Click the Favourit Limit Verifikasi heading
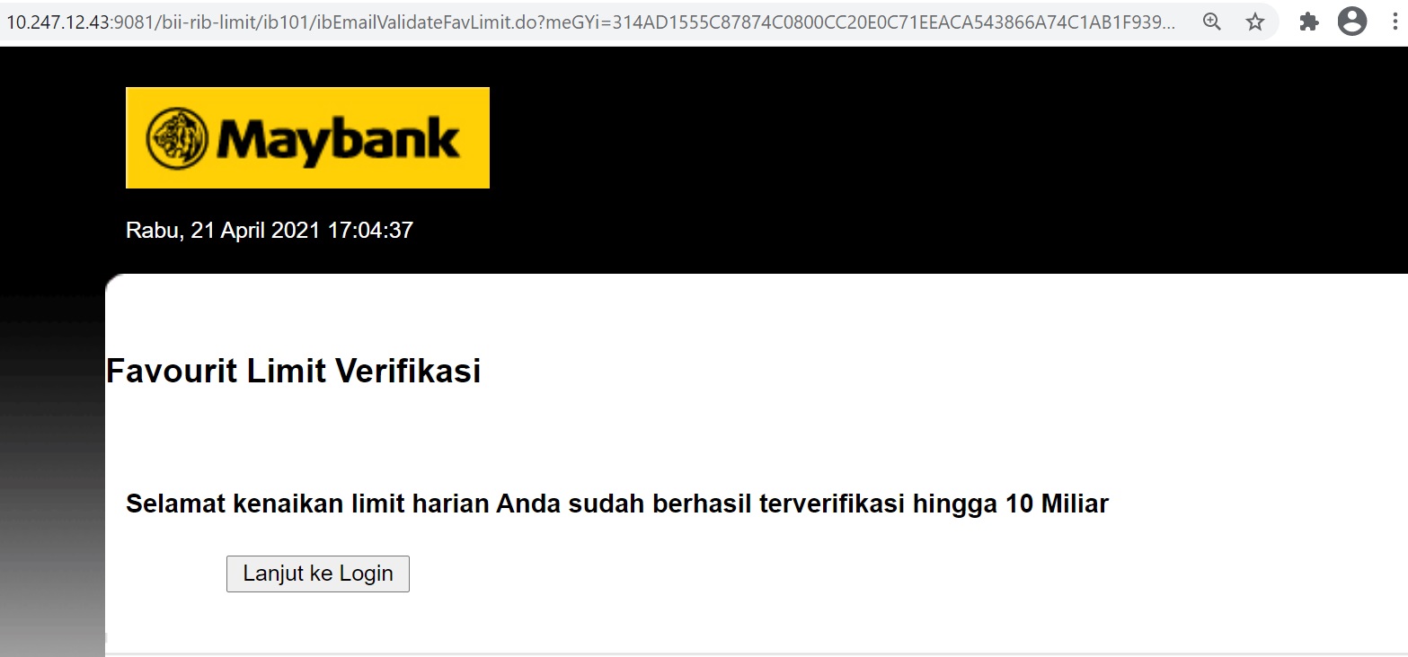The height and width of the screenshot is (657, 1408). (x=294, y=371)
